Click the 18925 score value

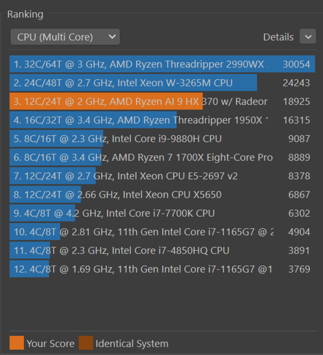tap(296, 102)
